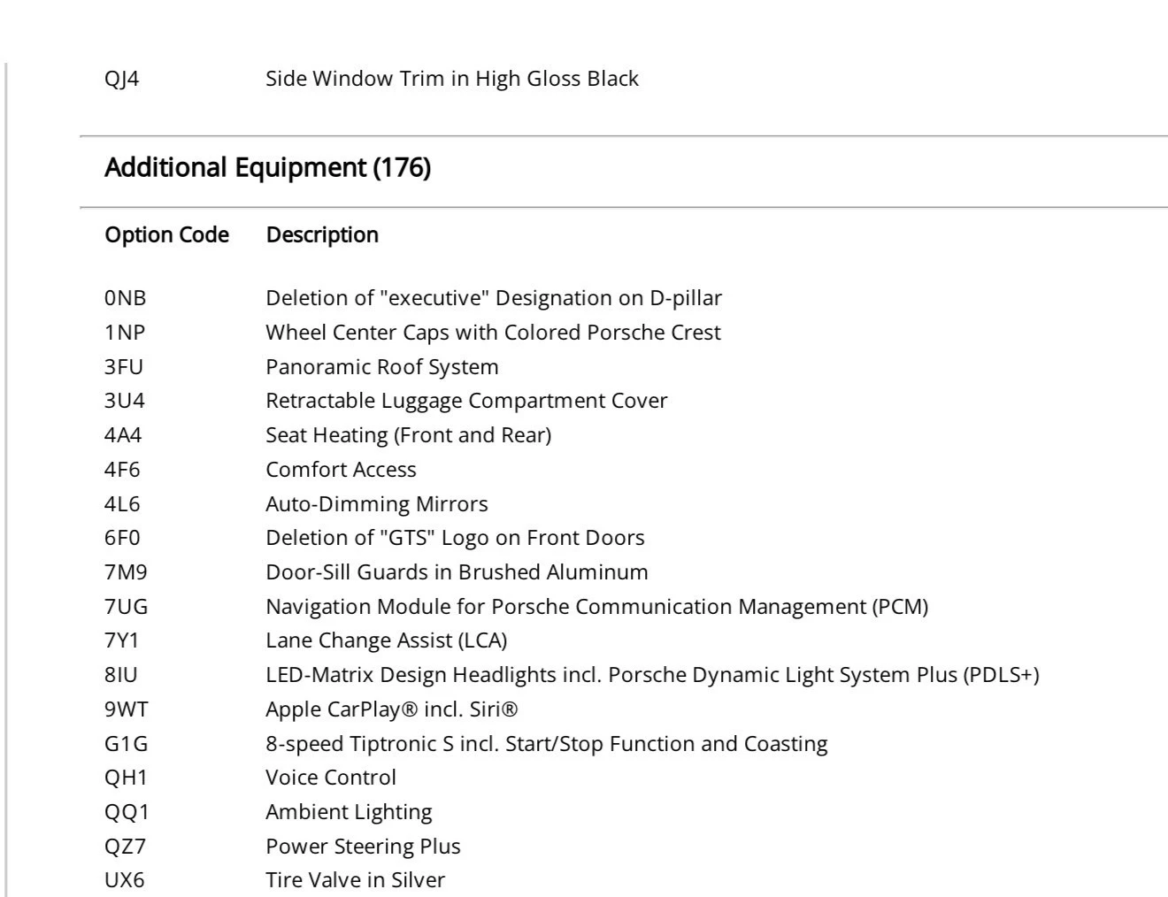Image resolution: width=1168 pixels, height=897 pixels.
Task: Click the Comfort Access description
Action: tap(341, 470)
